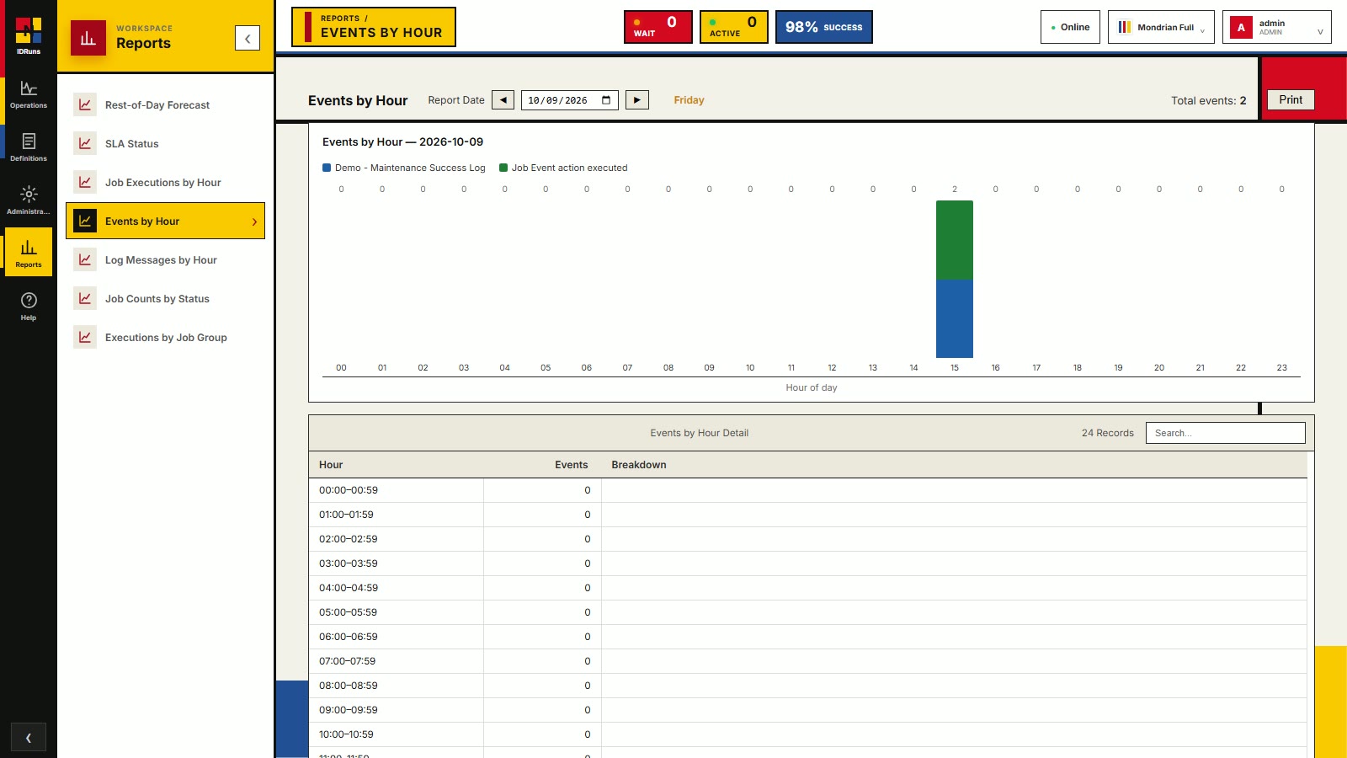Open Job Counts by Status report

click(165, 299)
